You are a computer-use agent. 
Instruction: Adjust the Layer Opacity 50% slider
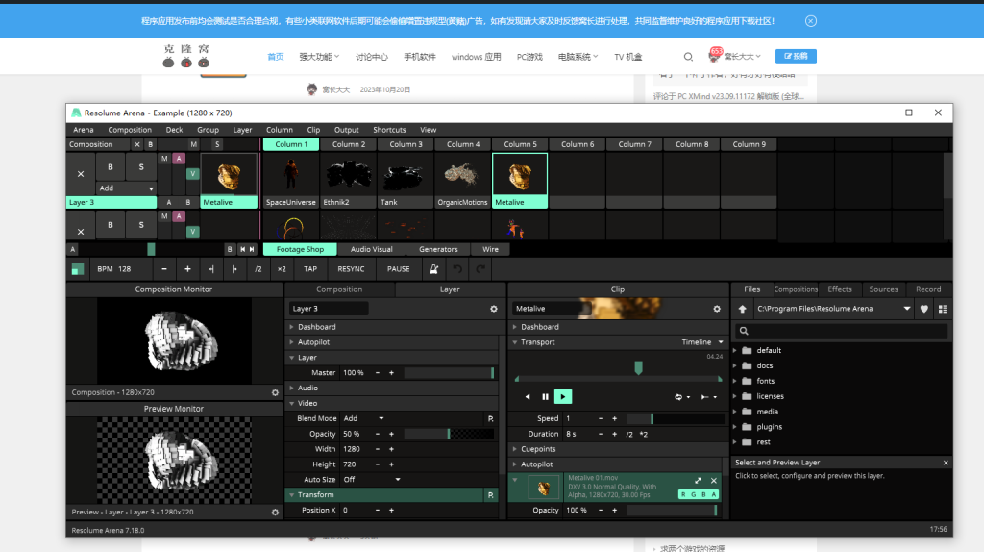[x=449, y=434]
